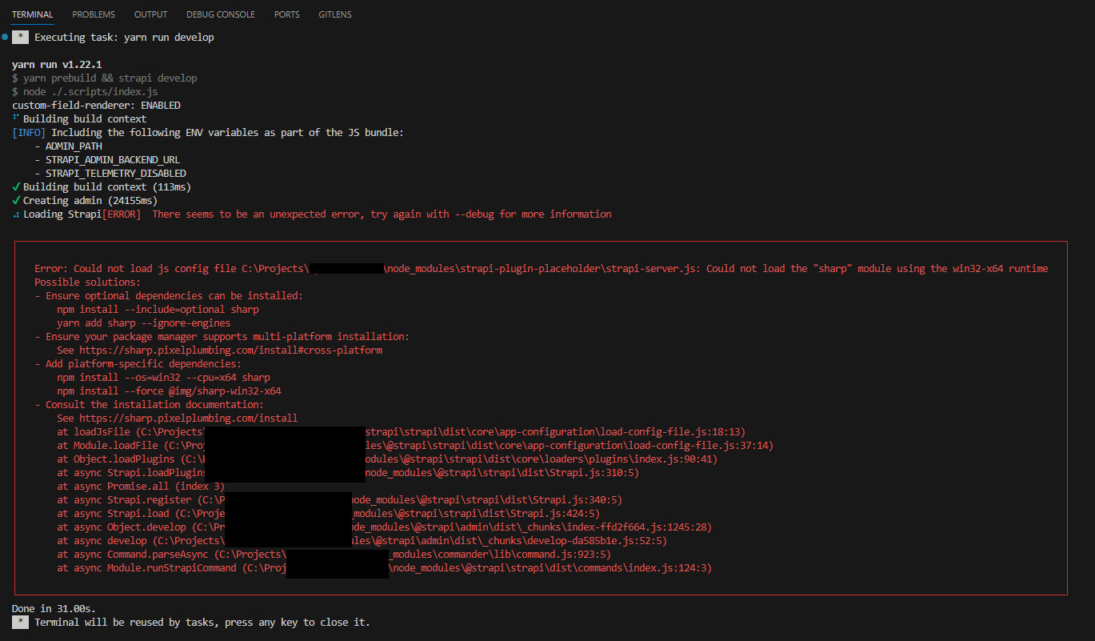Image resolution: width=1095 pixels, height=641 pixels.
Task: Click the Strapi.js:424:5 stack path
Action: pos(475,513)
